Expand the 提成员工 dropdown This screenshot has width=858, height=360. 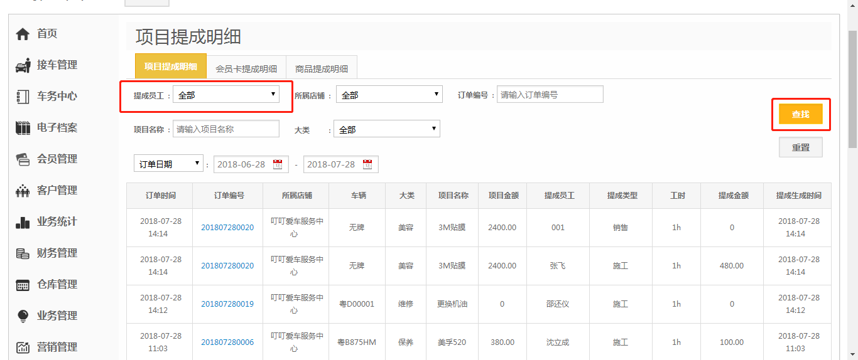click(x=226, y=95)
